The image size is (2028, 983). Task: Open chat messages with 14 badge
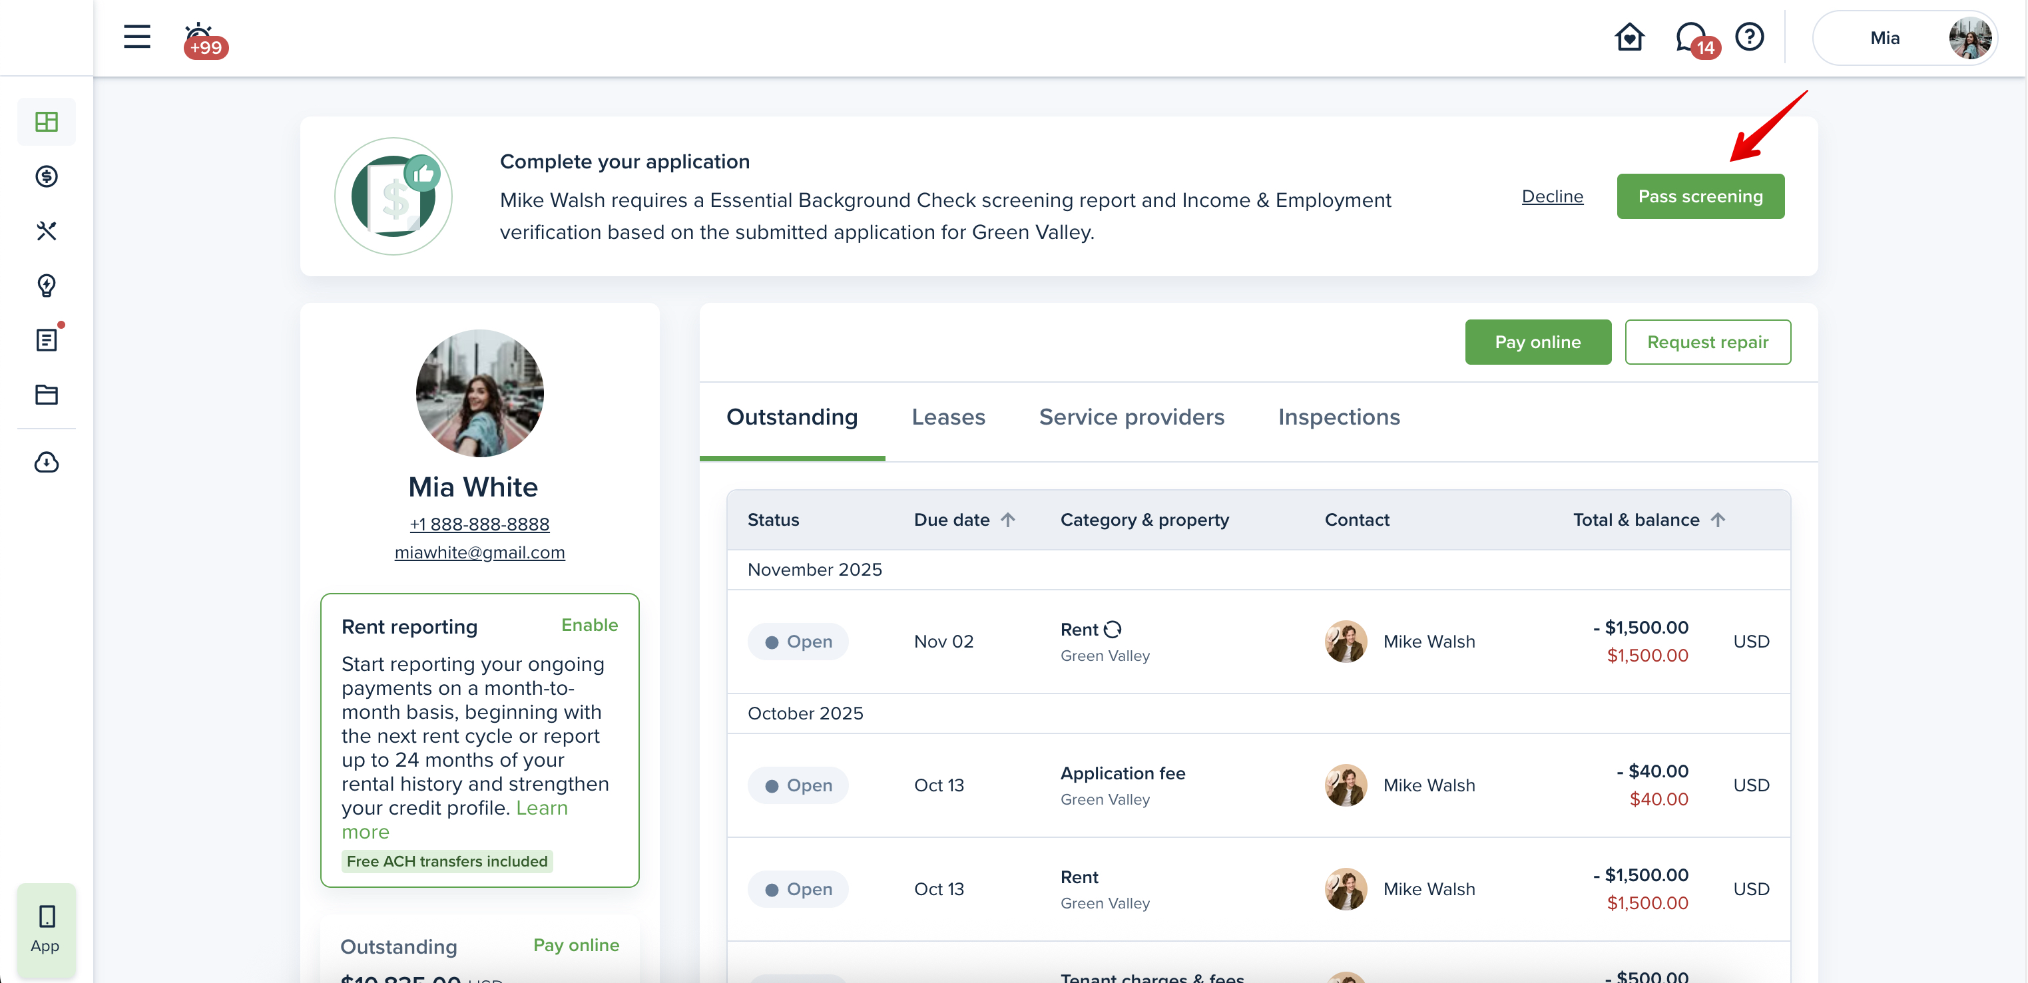coord(1691,37)
